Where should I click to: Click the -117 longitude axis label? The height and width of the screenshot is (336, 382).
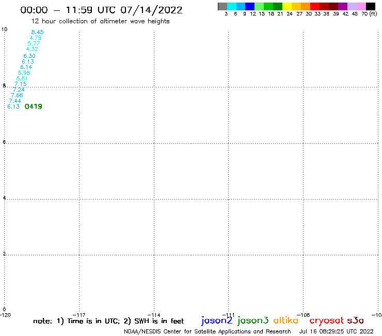coord(79,315)
